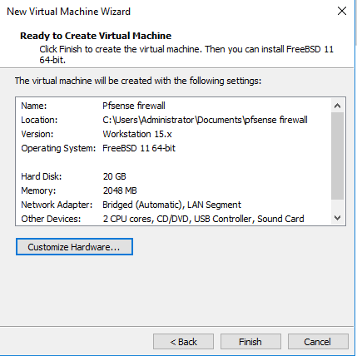Select 'Bridged (Automatic), LAN Segment' network value
Image resolution: width=357 pixels, height=356 pixels.
tap(171, 205)
